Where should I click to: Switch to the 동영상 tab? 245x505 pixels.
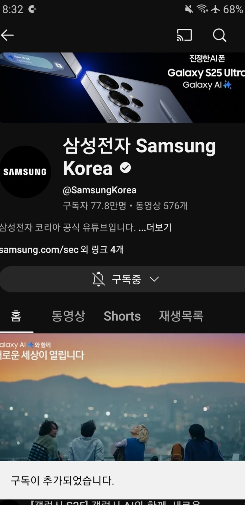coord(68,316)
